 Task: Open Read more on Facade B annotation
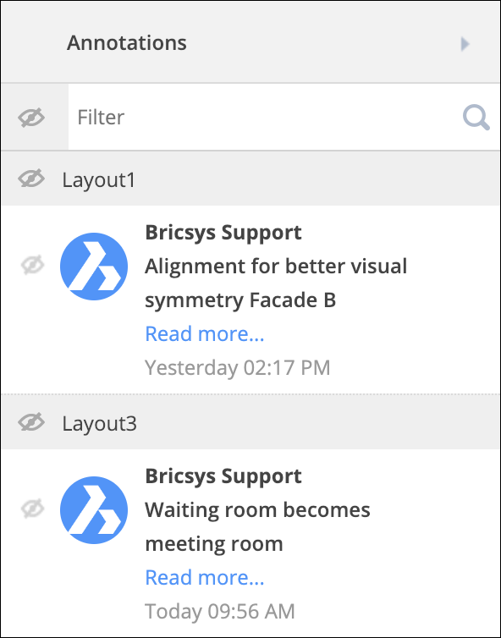(x=205, y=334)
